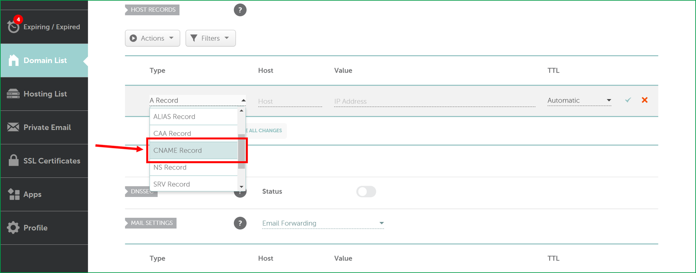The image size is (696, 273).
Task: Click the Hosting List server icon
Action: [14, 94]
